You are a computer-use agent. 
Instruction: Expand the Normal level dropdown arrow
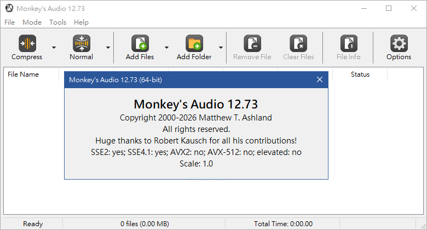click(x=108, y=47)
